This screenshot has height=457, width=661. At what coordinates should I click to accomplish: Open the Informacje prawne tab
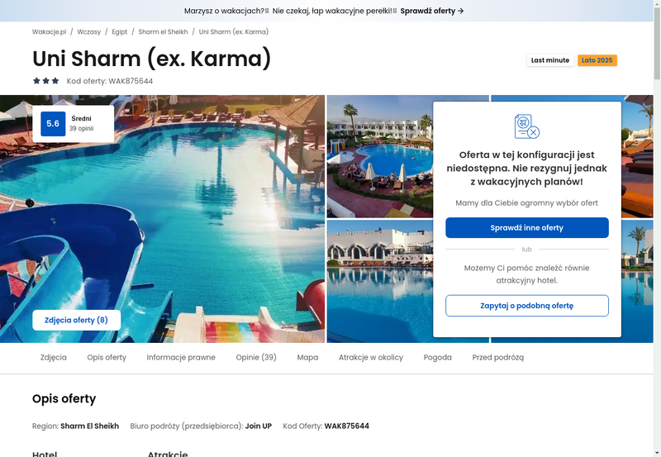181,358
